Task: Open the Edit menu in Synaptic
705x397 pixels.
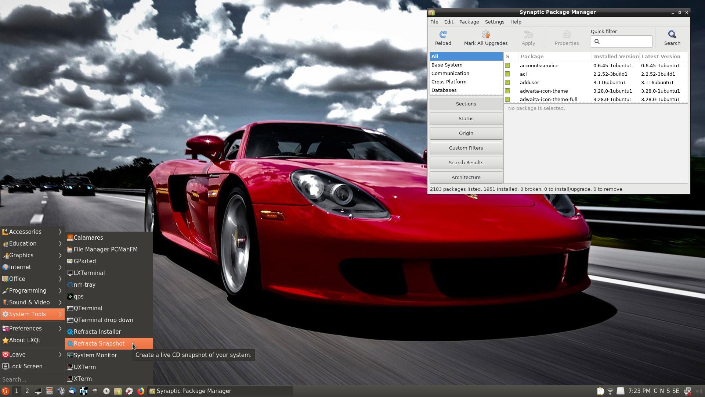Action: pyautogui.click(x=449, y=22)
